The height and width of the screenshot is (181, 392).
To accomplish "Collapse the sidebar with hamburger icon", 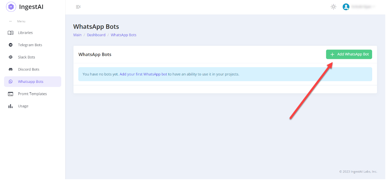I will [78, 7].
